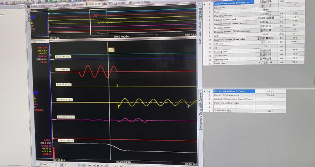Viewport: 315px width, 167px height.
Task: Select the TRV tab
Action: (108, 3)
